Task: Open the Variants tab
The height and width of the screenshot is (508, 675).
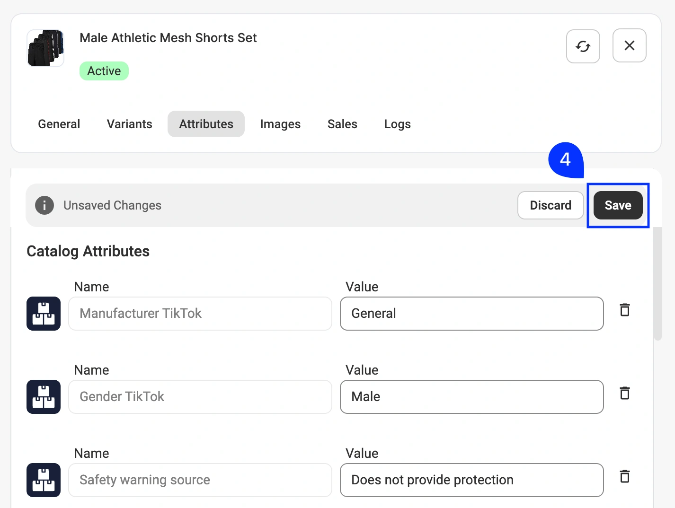Action: pos(130,124)
